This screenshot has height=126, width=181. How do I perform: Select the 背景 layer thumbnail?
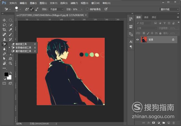tap(144, 40)
